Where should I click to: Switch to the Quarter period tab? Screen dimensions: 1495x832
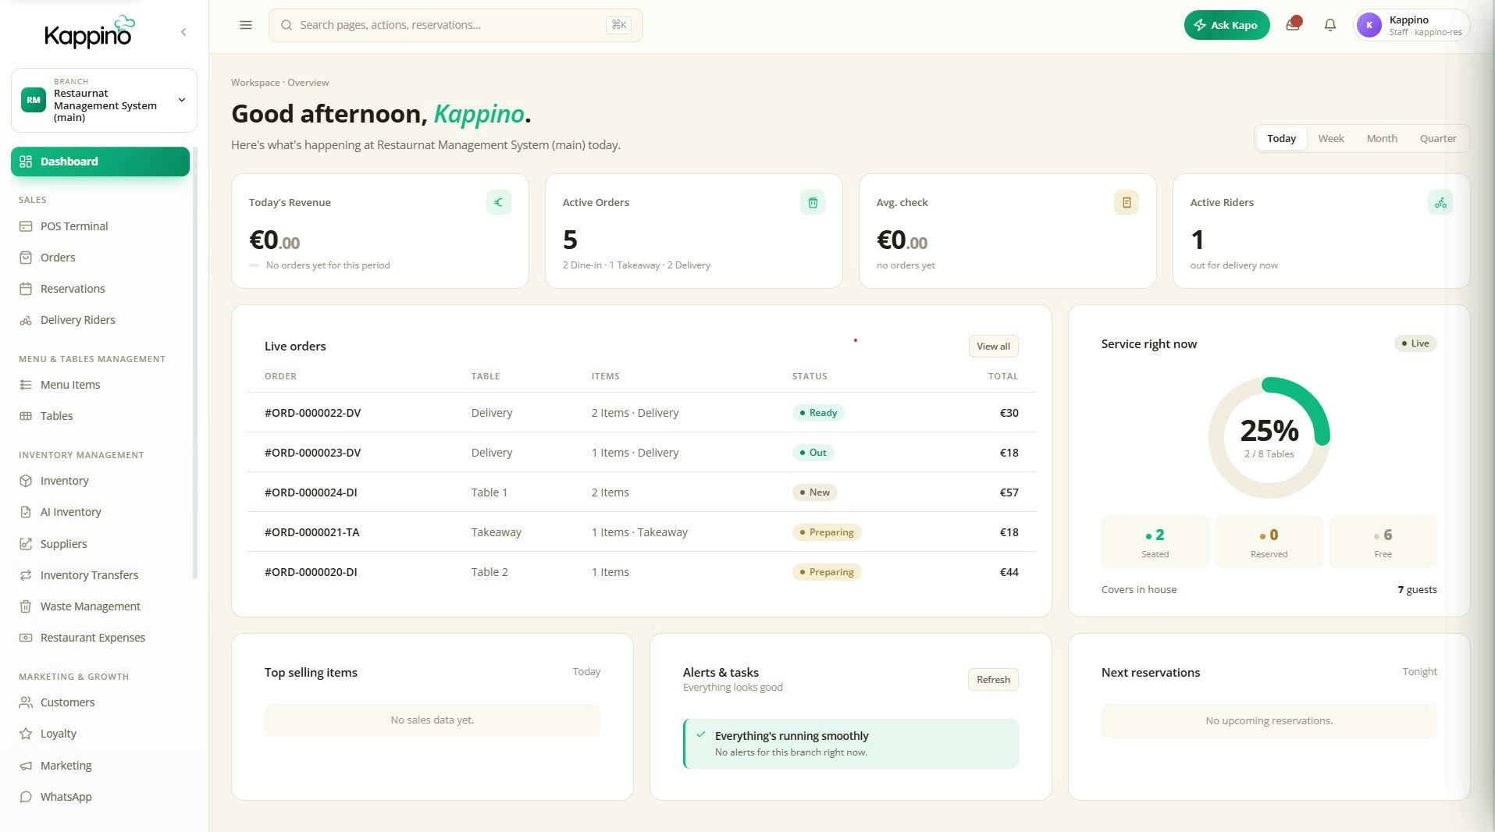pyautogui.click(x=1438, y=138)
